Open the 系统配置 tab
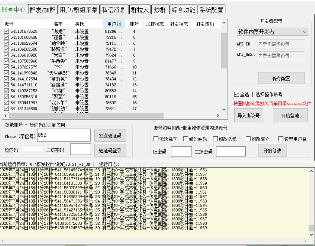The image size is (315, 246). [211, 10]
